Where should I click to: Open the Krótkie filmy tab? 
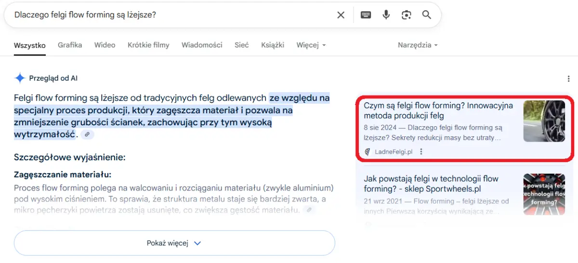click(x=148, y=45)
